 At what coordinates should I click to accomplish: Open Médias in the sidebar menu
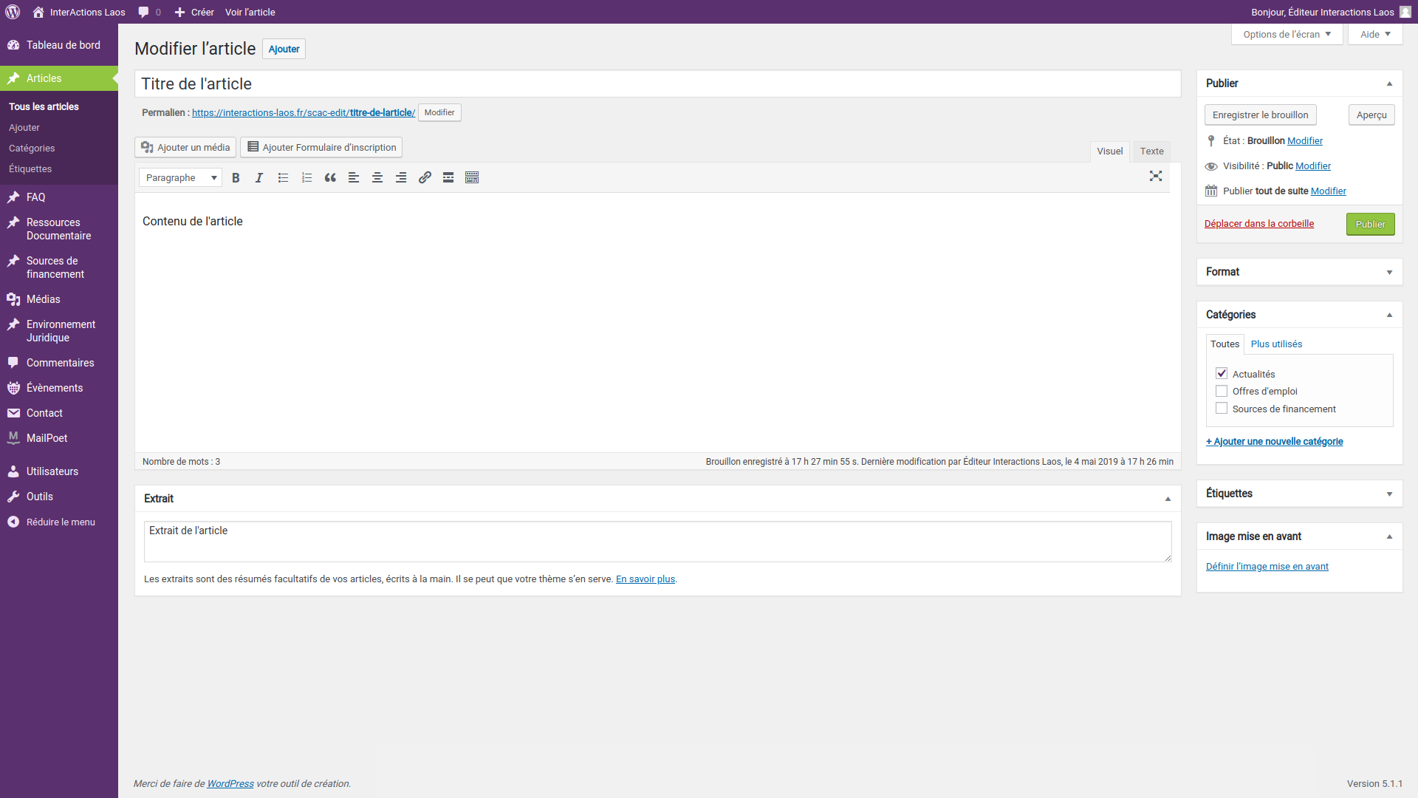(x=44, y=299)
